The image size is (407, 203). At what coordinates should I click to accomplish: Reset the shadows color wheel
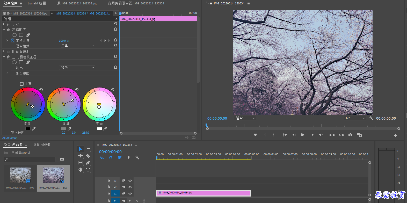41,90
